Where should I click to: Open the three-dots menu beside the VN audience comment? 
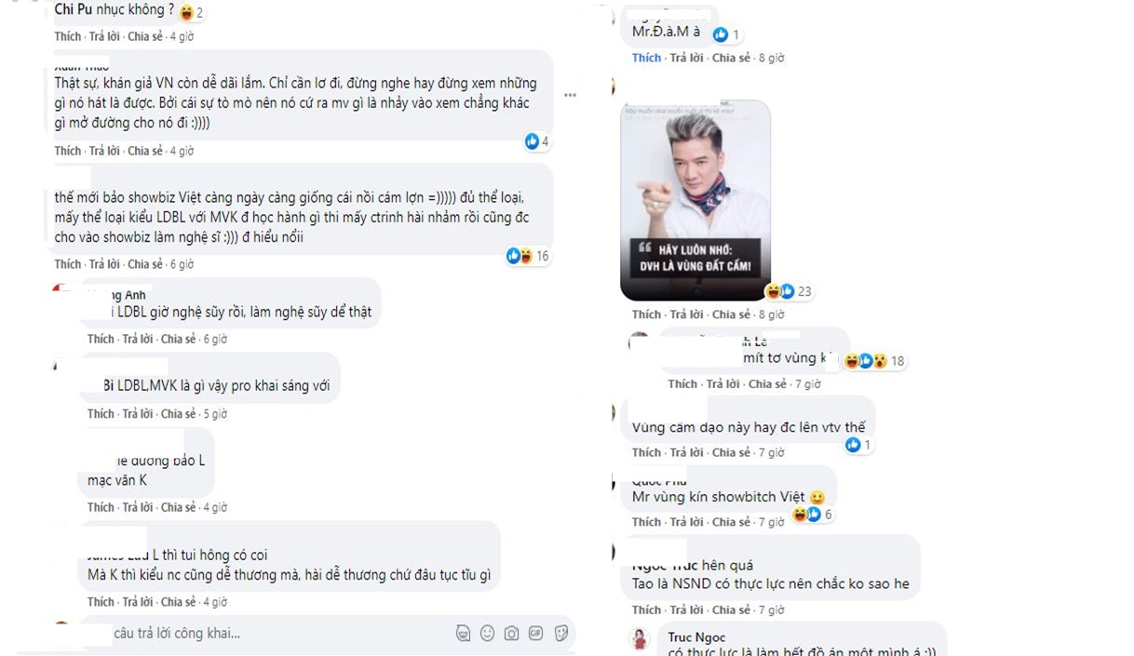point(570,95)
